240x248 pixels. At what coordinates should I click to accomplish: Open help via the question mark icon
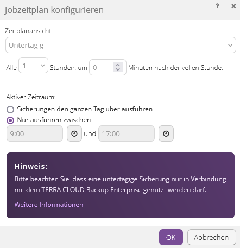217,6
